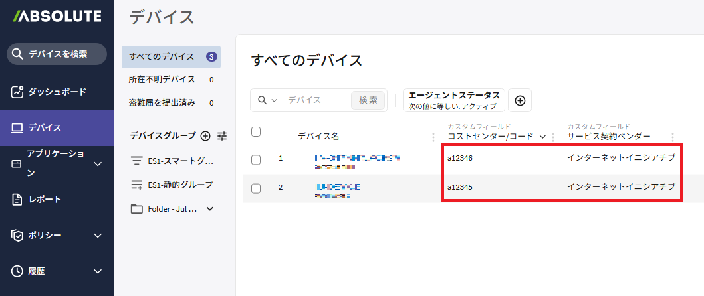
Task: Open device group filter settings icon
Action: coord(222,135)
